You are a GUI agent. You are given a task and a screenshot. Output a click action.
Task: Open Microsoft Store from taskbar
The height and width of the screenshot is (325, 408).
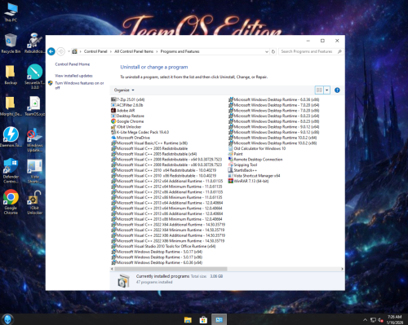pyautogui.click(x=203, y=319)
